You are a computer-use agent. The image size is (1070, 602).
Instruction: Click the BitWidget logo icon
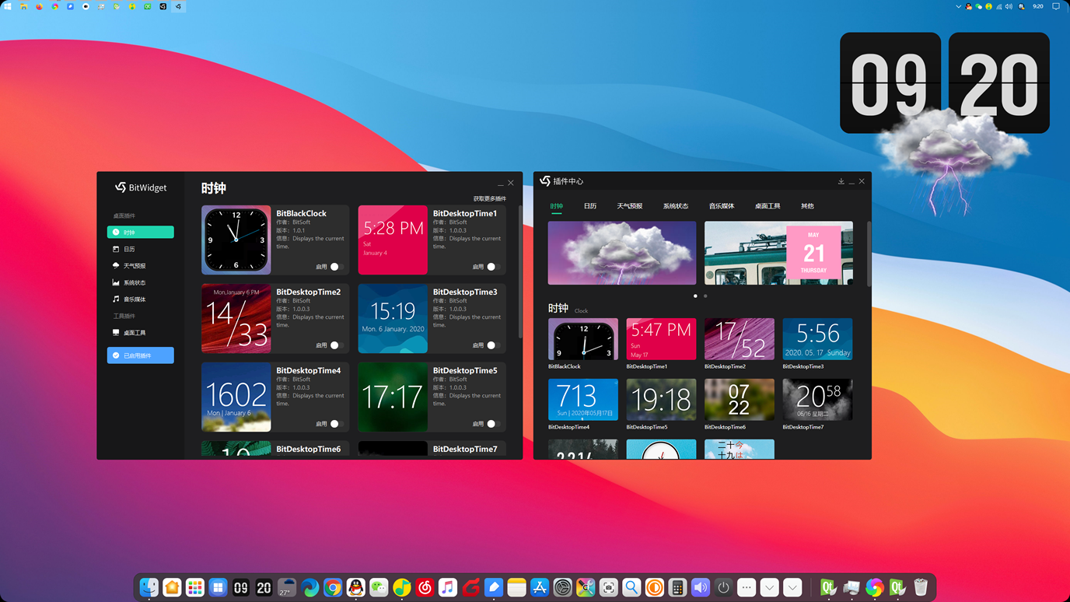point(121,187)
